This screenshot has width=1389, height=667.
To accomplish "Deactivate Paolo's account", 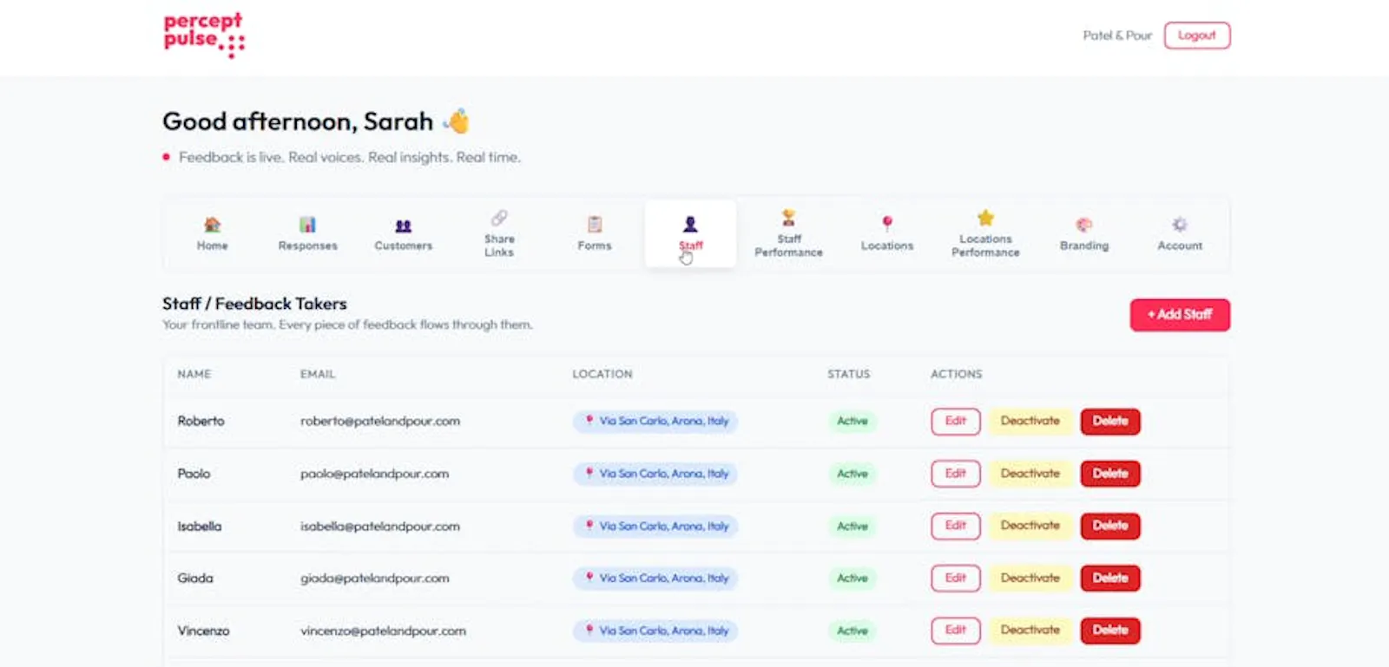I will (1030, 474).
